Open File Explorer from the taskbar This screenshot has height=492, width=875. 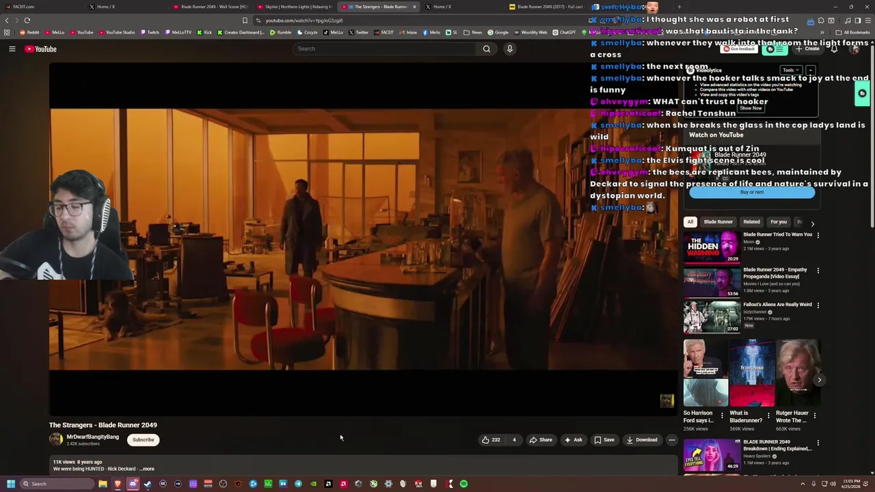[x=103, y=484]
